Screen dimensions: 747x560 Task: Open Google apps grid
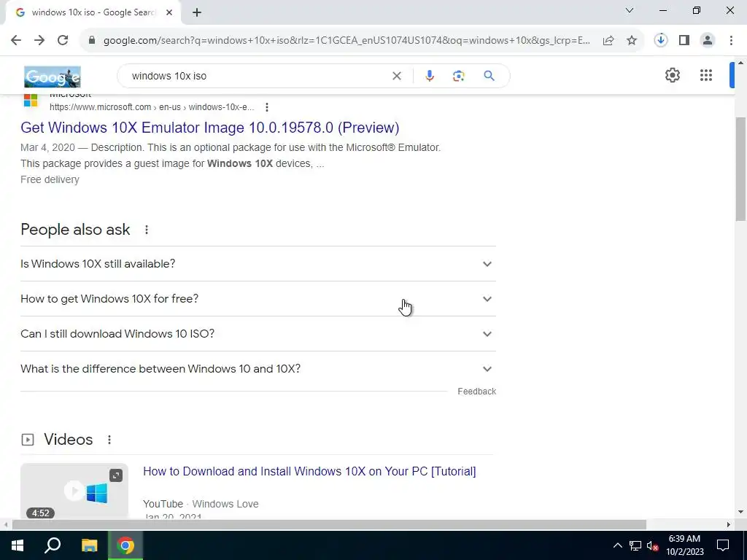[x=706, y=75]
